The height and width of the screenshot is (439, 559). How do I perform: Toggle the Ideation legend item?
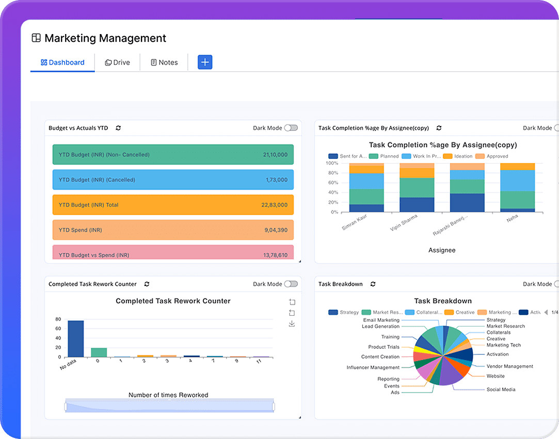pyautogui.click(x=458, y=156)
